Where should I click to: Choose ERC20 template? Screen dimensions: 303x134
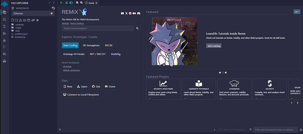pos(109,46)
